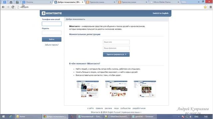Open the volume speaker tray icon

coord(191,117)
